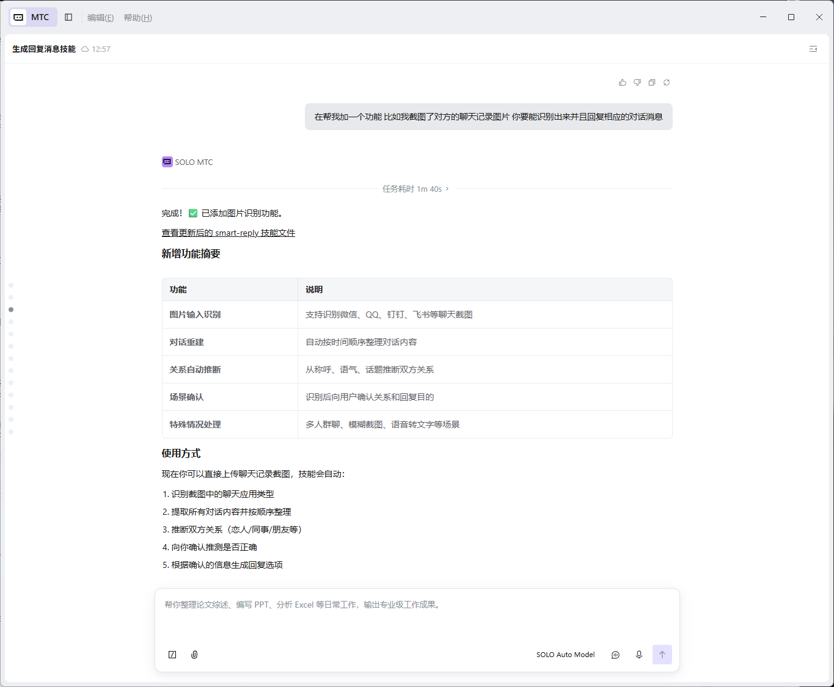Click the 说明 table column header
This screenshot has height=687, width=834.
(x=485, y=289)
